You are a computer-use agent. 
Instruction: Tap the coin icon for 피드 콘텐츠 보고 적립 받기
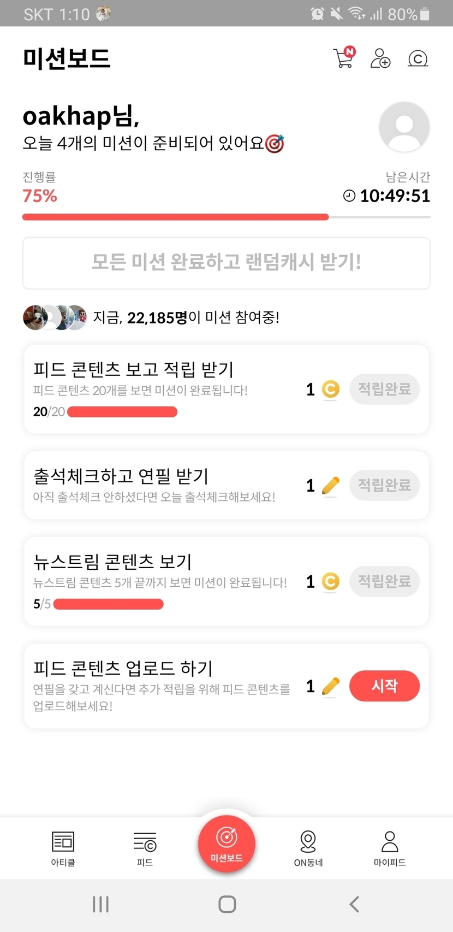pos(330,390)
